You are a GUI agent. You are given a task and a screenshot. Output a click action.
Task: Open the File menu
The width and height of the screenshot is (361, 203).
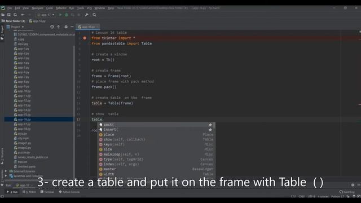[10, 8]
